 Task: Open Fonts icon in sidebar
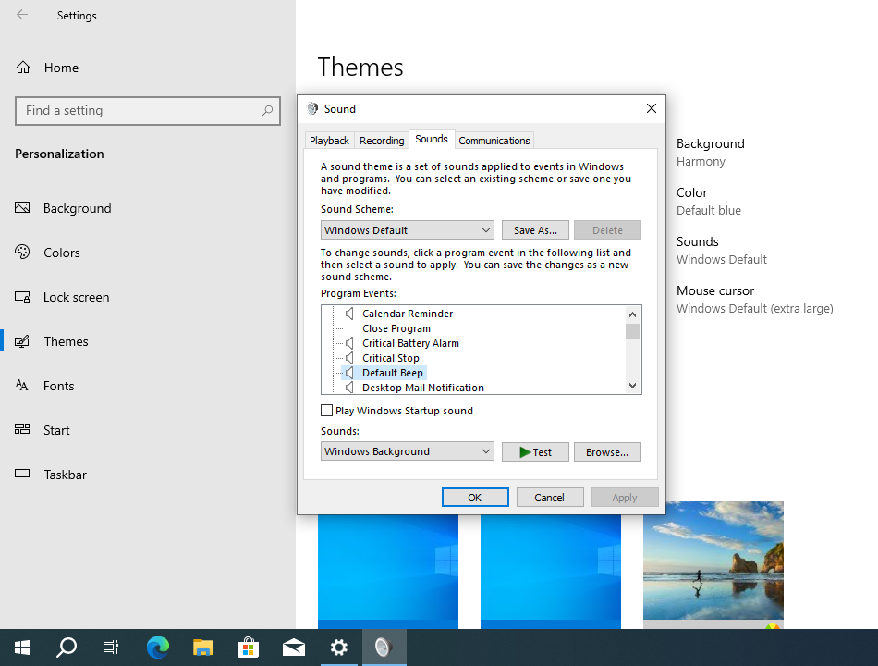[22, 385]
